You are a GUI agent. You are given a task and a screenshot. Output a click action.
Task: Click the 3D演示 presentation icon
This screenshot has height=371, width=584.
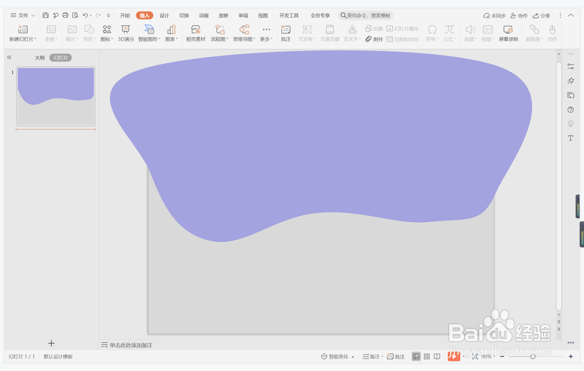coord(126,33)
